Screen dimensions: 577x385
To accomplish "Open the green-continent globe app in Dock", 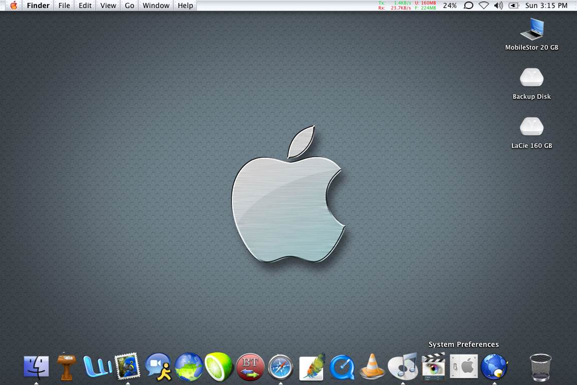I will coord(189,367).
